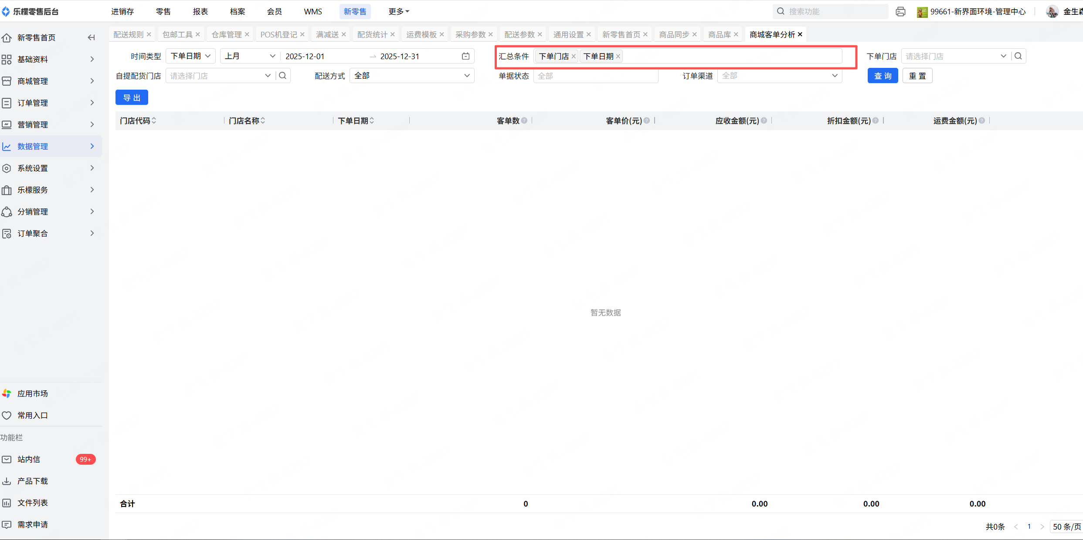Open 应用市场 in the sidebar
This screenshot has width=1083, height=540.
point(32,393)
